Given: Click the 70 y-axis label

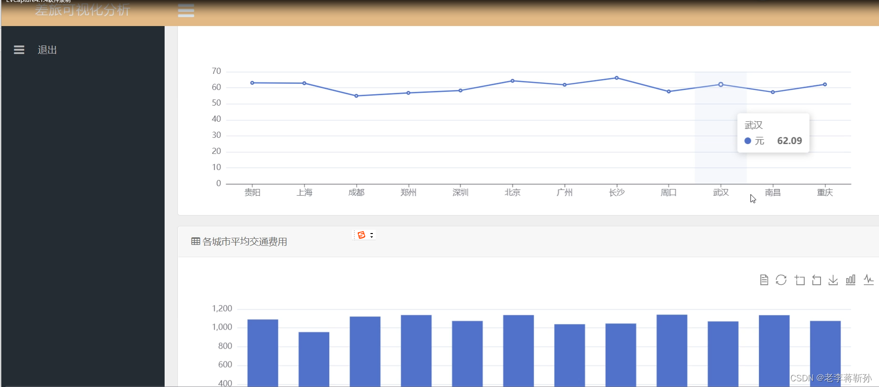Looking at the screenshot, I should pos(216,71).
